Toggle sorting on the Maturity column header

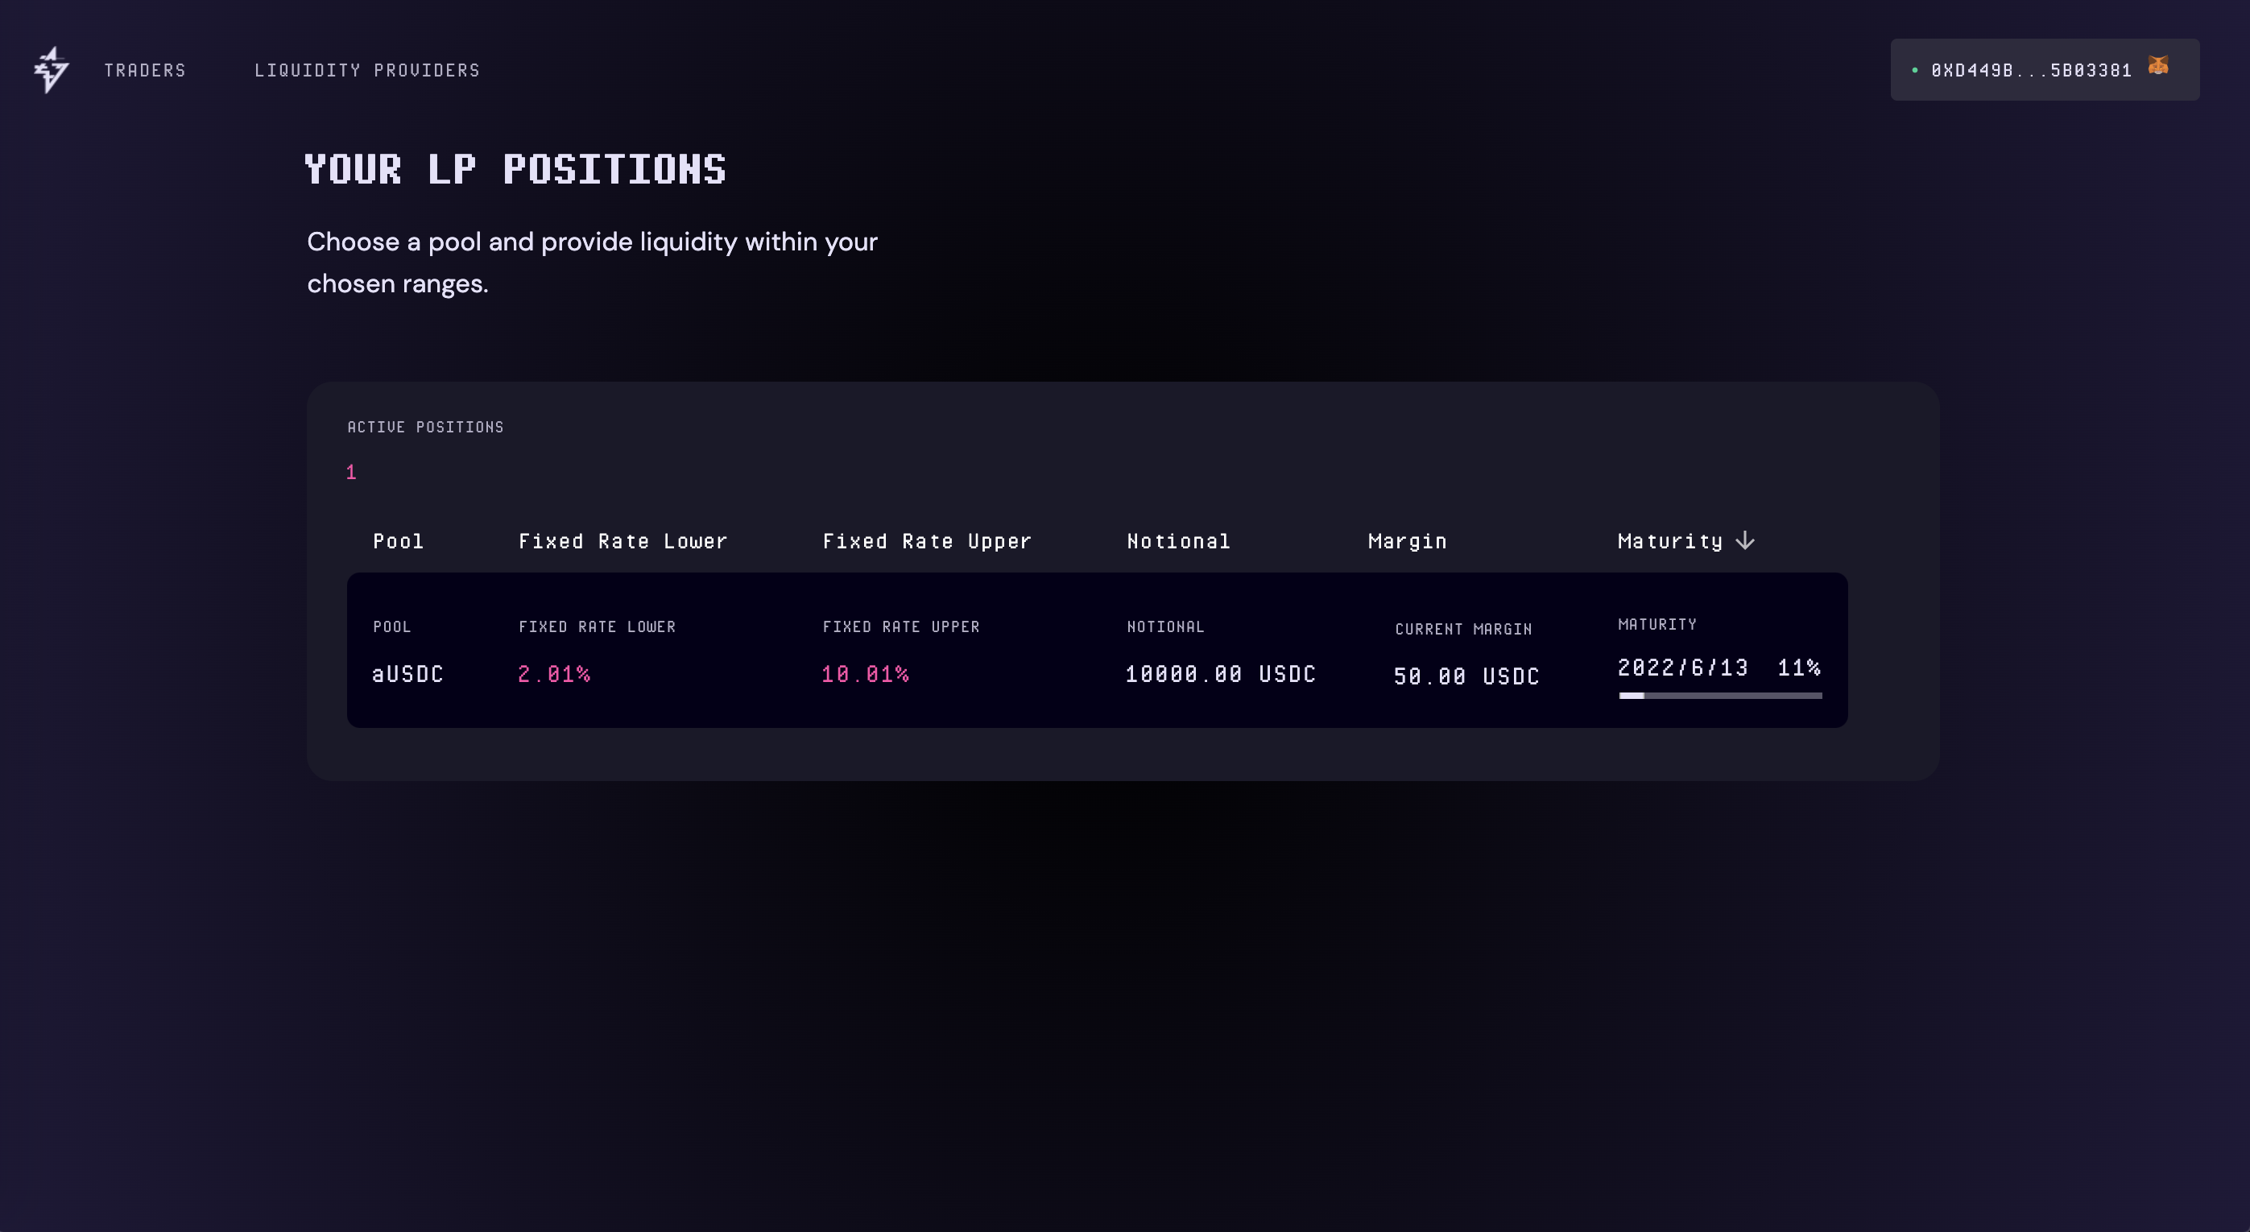pyautogui.click(x=1669, y=541)
